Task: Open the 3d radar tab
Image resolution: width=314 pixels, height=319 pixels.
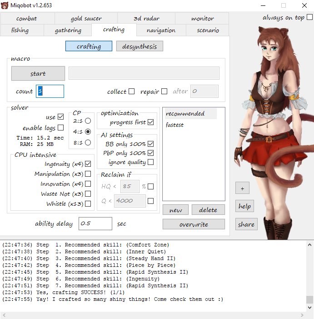Action: [146, 19]
